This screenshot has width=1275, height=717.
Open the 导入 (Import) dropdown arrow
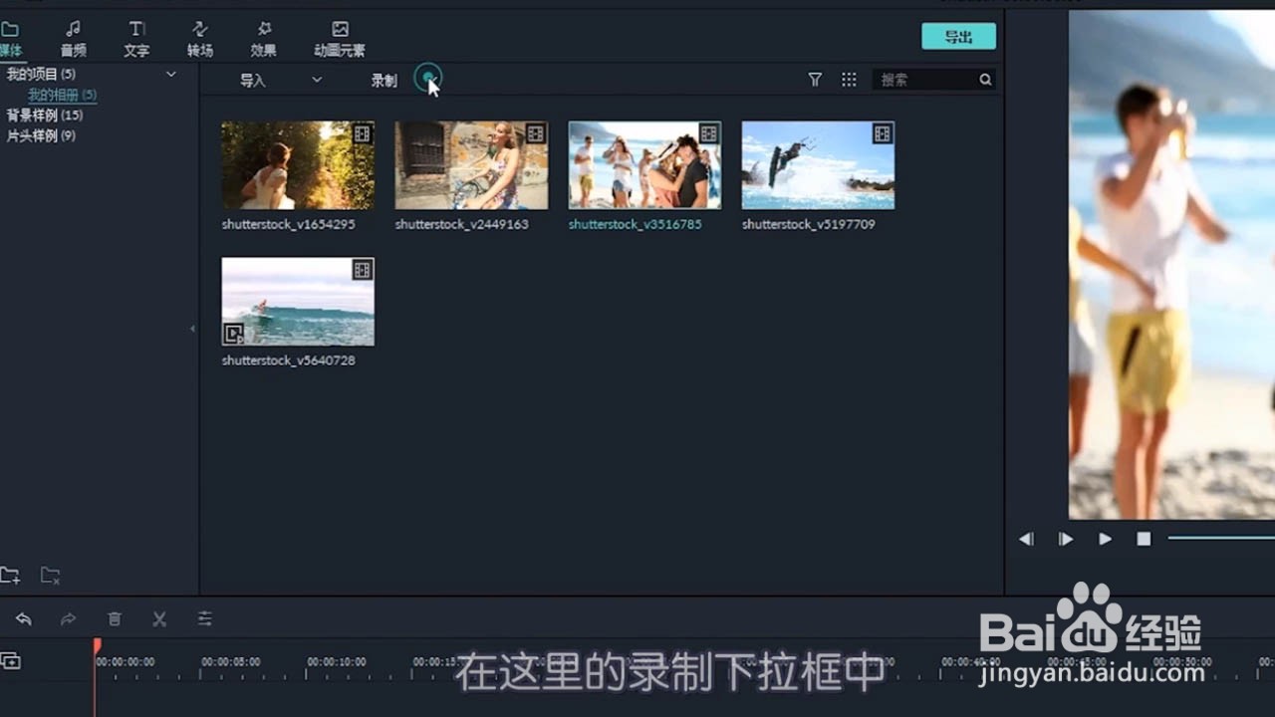(x=316, y=80)
